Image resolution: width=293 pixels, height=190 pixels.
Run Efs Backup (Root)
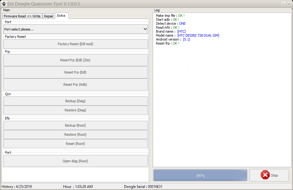coord(76,125)
